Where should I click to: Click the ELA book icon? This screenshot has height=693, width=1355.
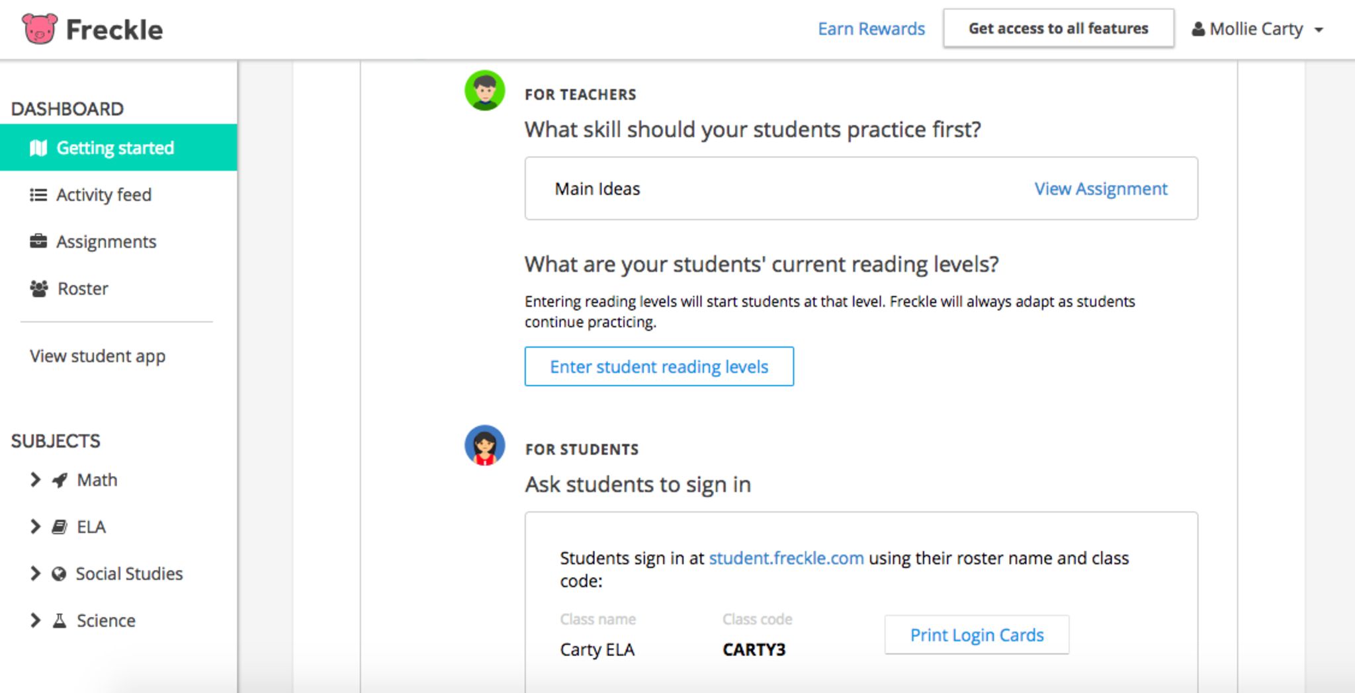[60, 527]
